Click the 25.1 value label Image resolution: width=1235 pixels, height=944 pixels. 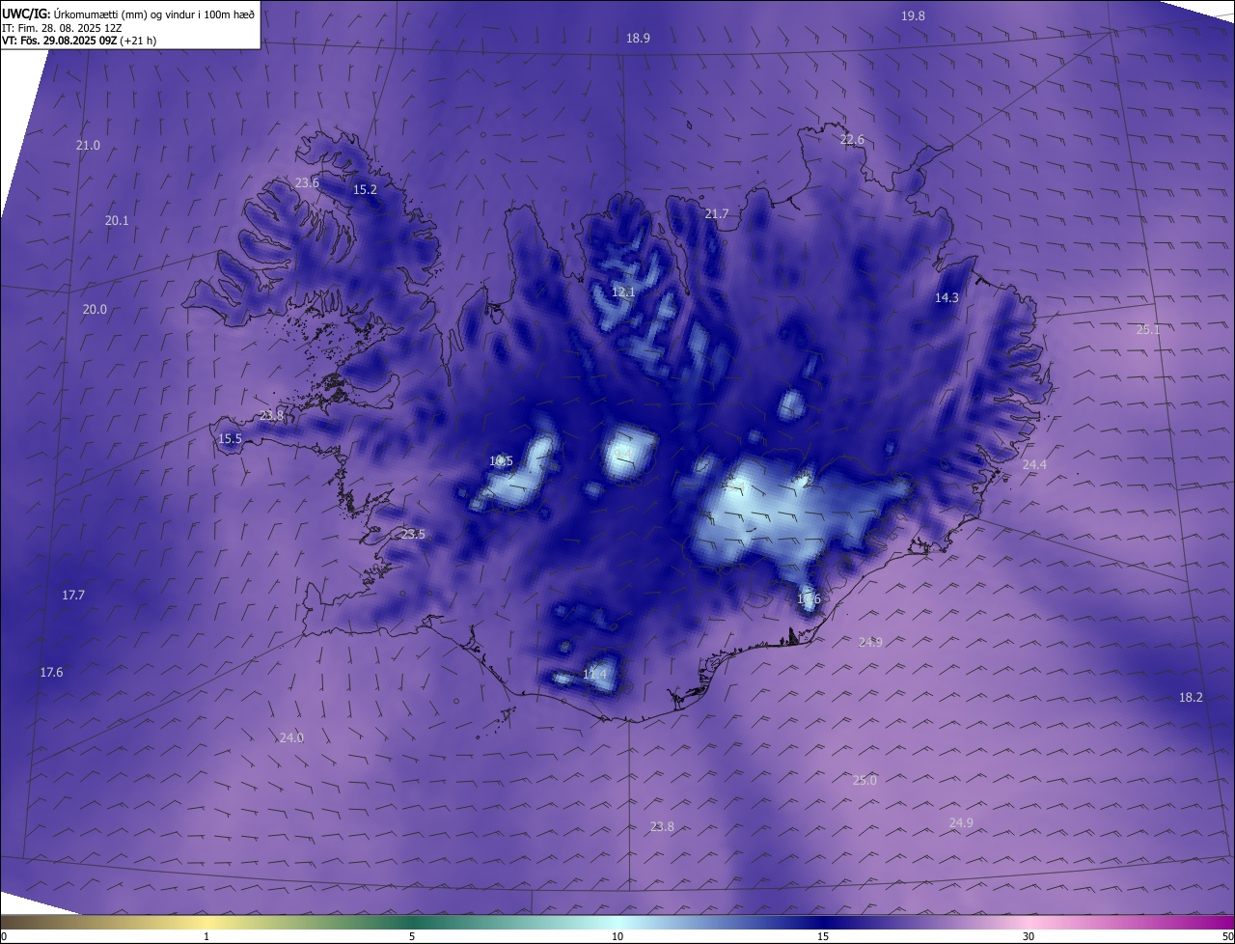(1148, 330)
